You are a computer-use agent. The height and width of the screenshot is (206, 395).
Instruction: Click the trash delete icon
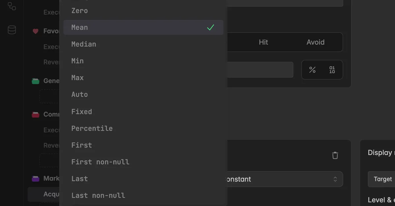(335, 155)
